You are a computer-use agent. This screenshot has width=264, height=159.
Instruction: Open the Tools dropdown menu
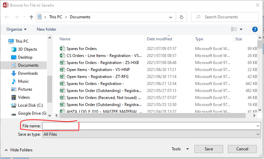(180, 149)
